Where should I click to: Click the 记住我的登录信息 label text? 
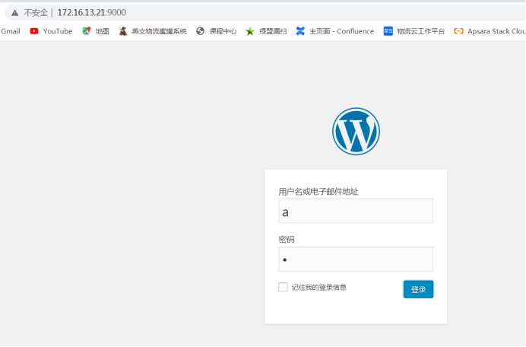click(x=319, y=287)
